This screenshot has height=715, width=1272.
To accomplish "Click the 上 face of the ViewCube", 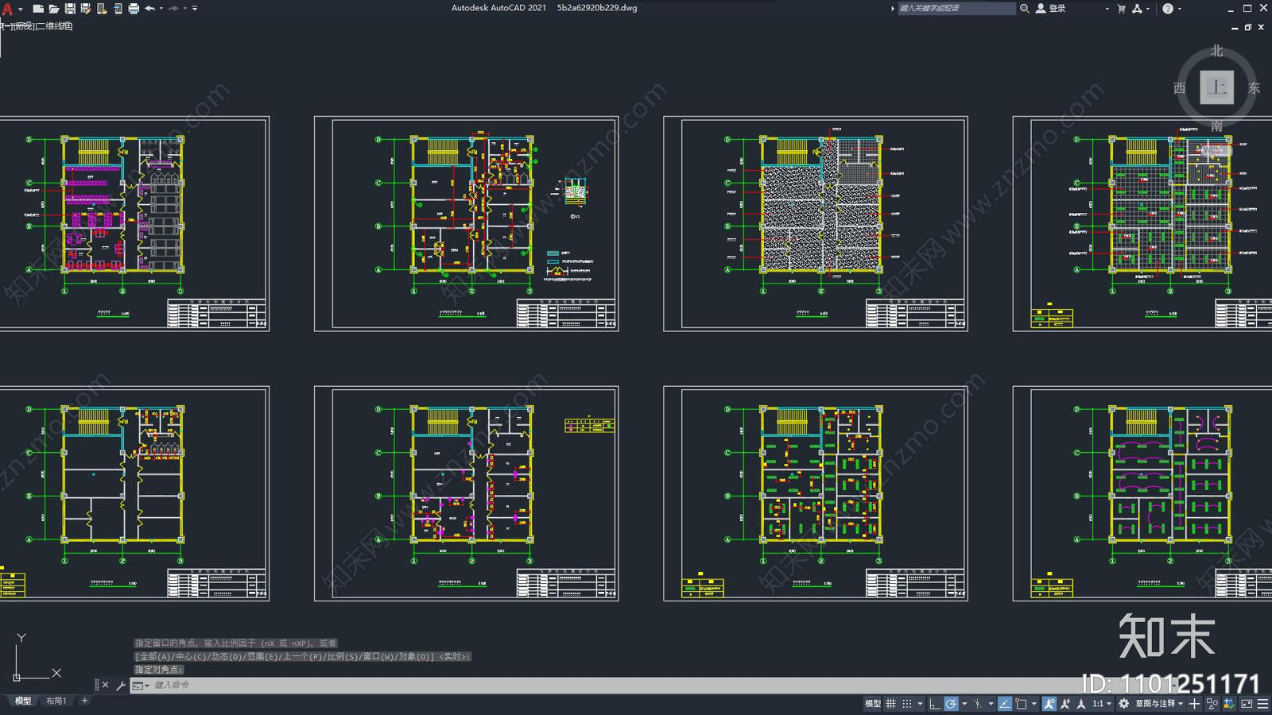I will (1216, 87).
